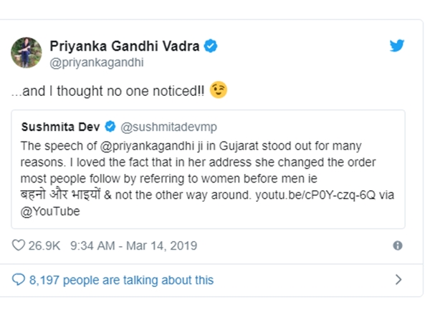This screenshot has width=430, height=322.
Task: Open Priyanka Gandhi Vadra's profile photo
Action: (26, 52)
